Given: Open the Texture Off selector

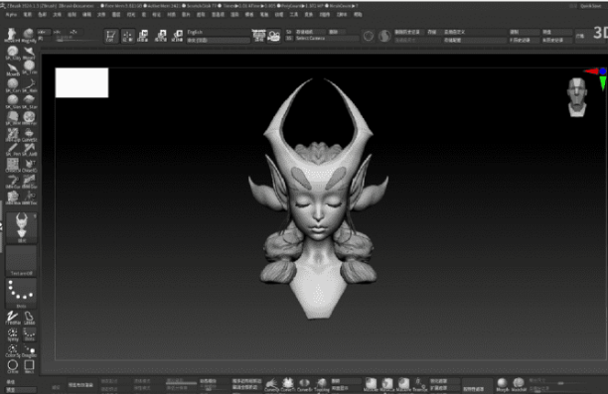Looking at the screenshot, I should pyautogui.click(x=21, y=260).
